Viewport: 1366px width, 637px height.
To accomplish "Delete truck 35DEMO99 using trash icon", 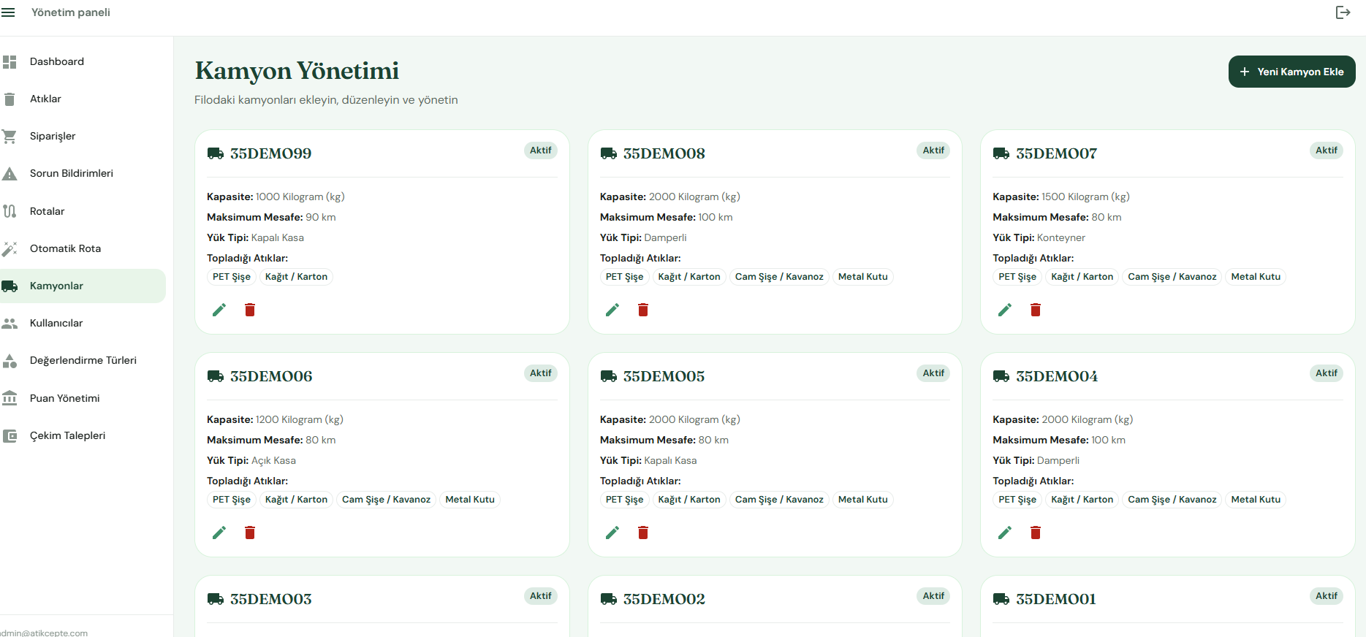I will coord(250,310).
